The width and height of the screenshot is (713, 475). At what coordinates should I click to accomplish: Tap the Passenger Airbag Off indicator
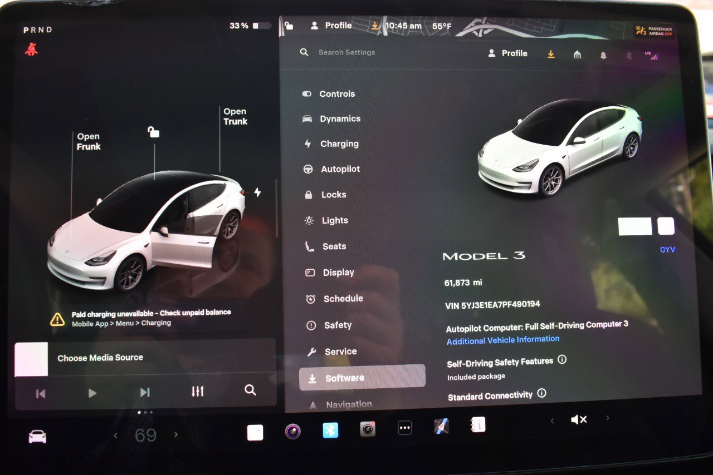(654, 31)
